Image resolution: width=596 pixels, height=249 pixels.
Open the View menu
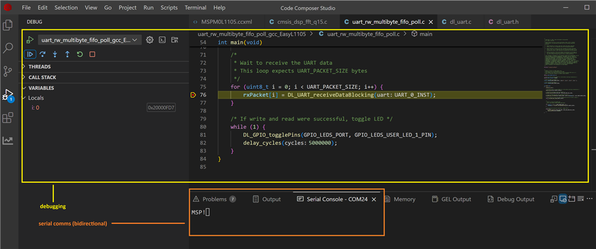(91, 8)
